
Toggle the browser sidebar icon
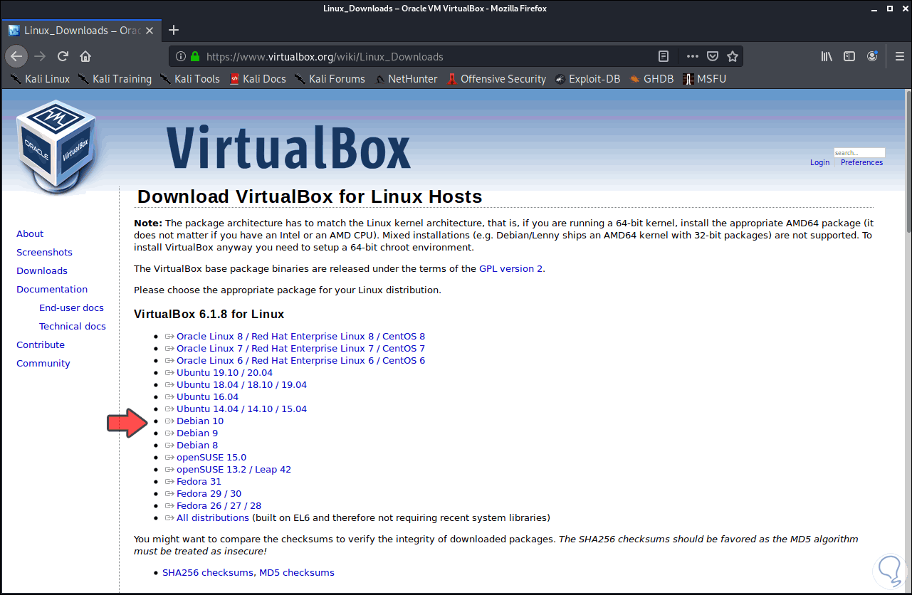pyautogui.click(x=849, y=56)
